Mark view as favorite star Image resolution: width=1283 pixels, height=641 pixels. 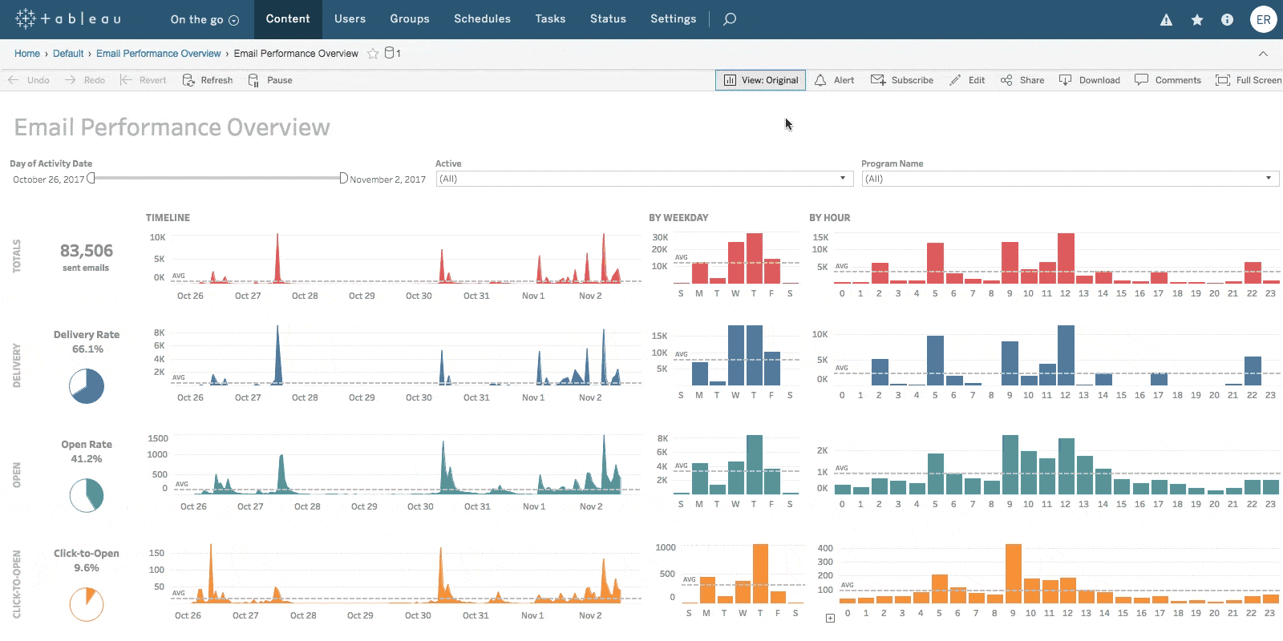click(373, 54)
